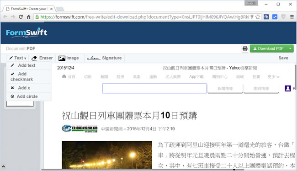Click the address bar URL
This screenshot has height=171, width=297.
pos(145,17)
